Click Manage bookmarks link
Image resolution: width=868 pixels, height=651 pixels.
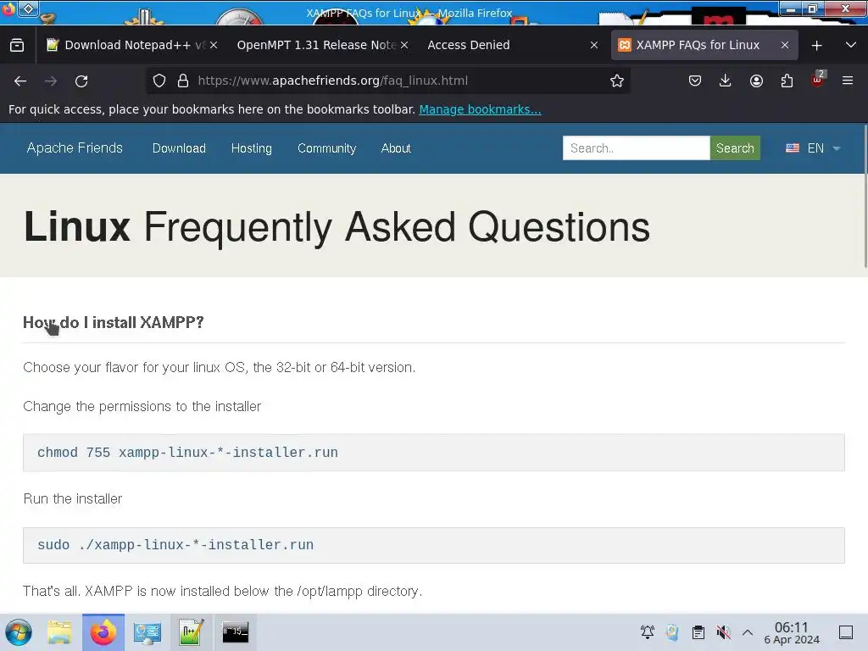[480, 109]
